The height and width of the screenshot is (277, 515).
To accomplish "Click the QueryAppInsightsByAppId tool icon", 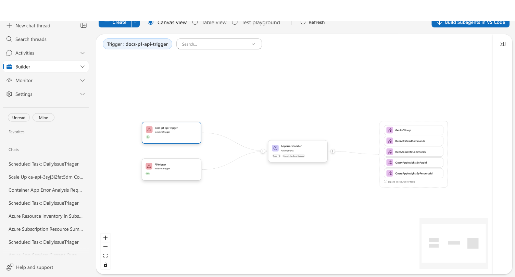I will point(390,162).
